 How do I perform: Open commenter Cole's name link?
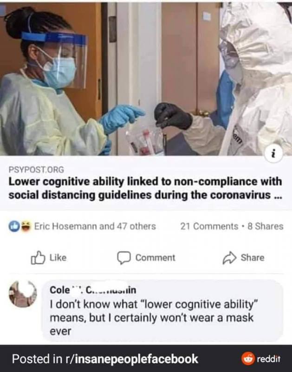tap(93, 290)
